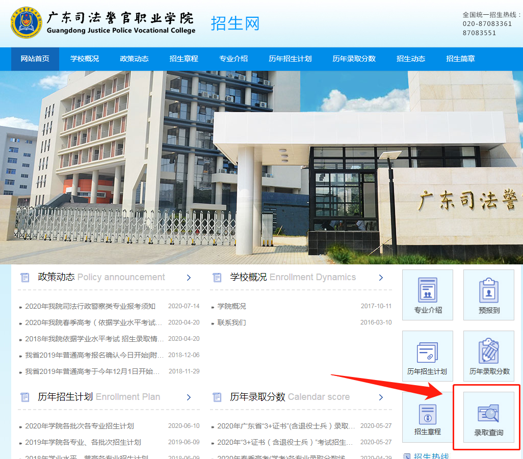Open 招生动态 navigation menu item

(x=410, y=59)
